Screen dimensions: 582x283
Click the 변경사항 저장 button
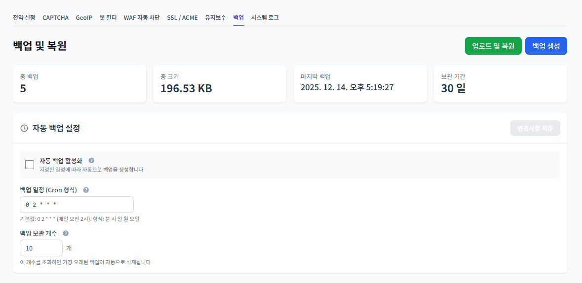click(x=535, y=128)
